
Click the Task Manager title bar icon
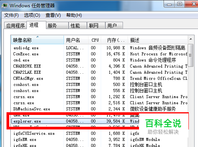point(5,6)
